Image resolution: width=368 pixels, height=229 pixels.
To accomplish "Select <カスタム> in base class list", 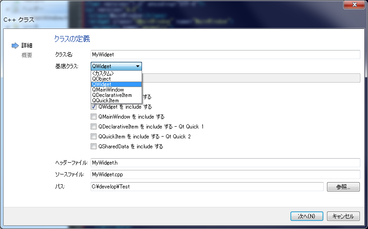I will (116, 73).
